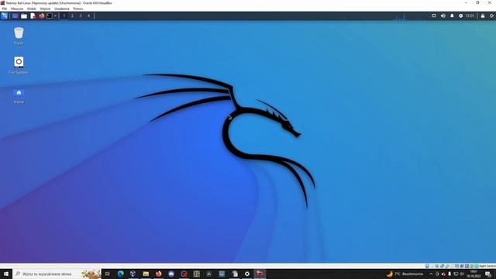The width and height of the screenshot is (496, 279).
Task: Open Microsoft Edge from the taskbar
Action: point(121,274)
